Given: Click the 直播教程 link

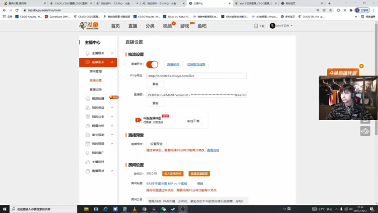Looking at the screenshot, I should tap(173, 64).
